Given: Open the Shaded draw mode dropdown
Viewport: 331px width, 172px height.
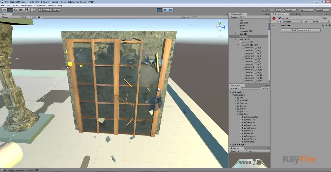Looking at the screenshot, I should pos(10,17).
